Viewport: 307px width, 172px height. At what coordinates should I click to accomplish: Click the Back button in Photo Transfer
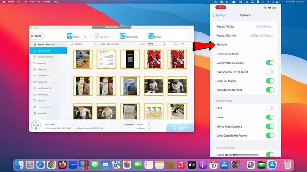pos(36,36)
